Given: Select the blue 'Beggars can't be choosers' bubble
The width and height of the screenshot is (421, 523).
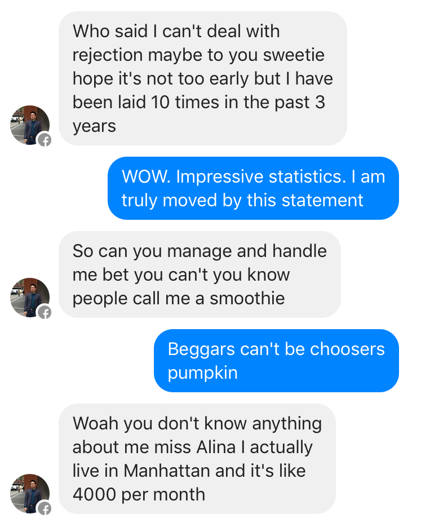Looking at the screenshot, I should 276,361.
